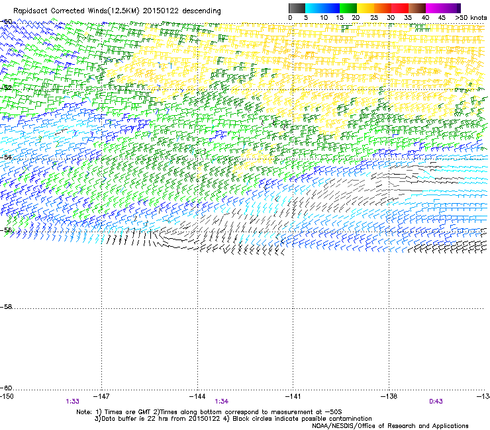Click the '25' label under the color bar
This screenshot has height=430, width=490.
tap(373, 18)
